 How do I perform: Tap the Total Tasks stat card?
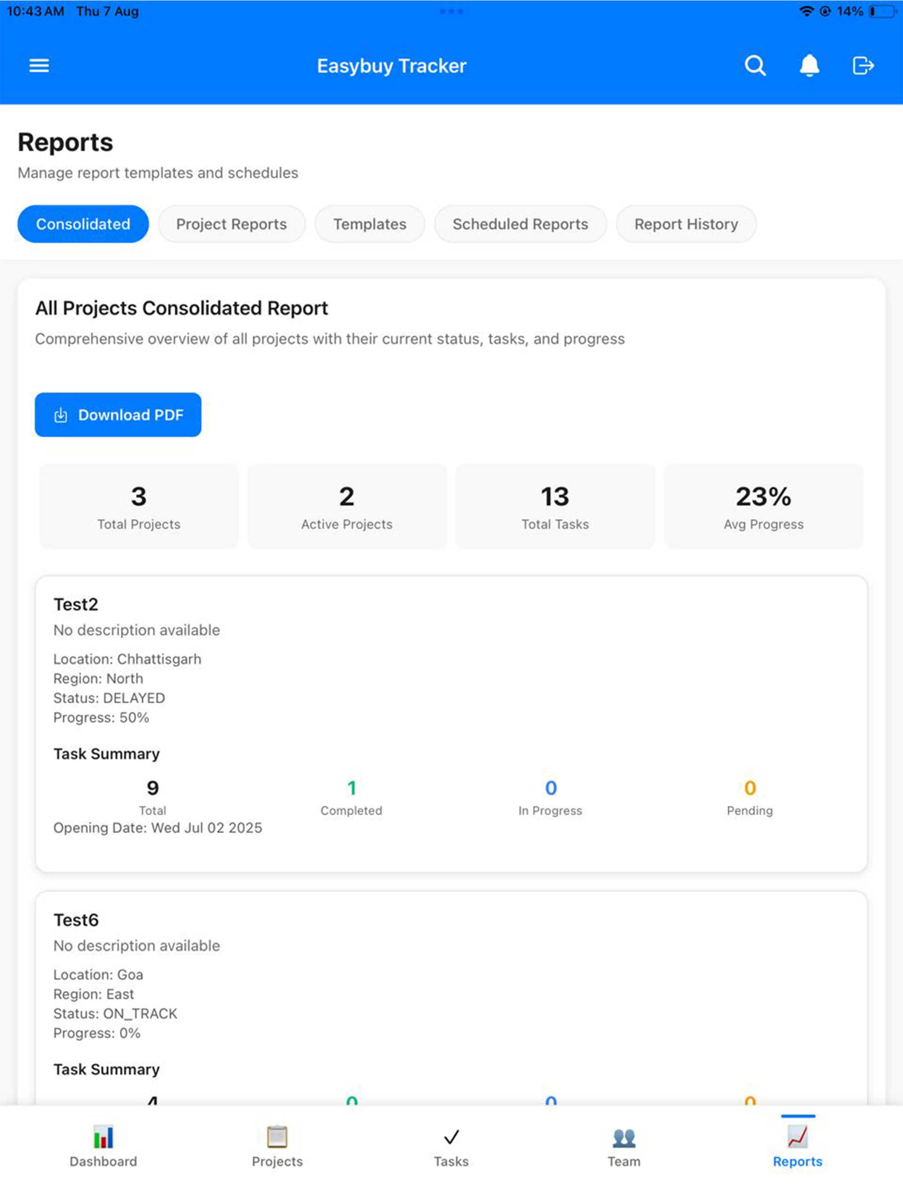point(555,506)
